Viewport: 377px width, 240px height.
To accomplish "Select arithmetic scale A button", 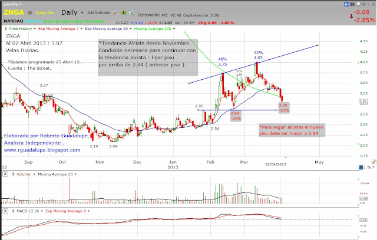I will point(361,167).
